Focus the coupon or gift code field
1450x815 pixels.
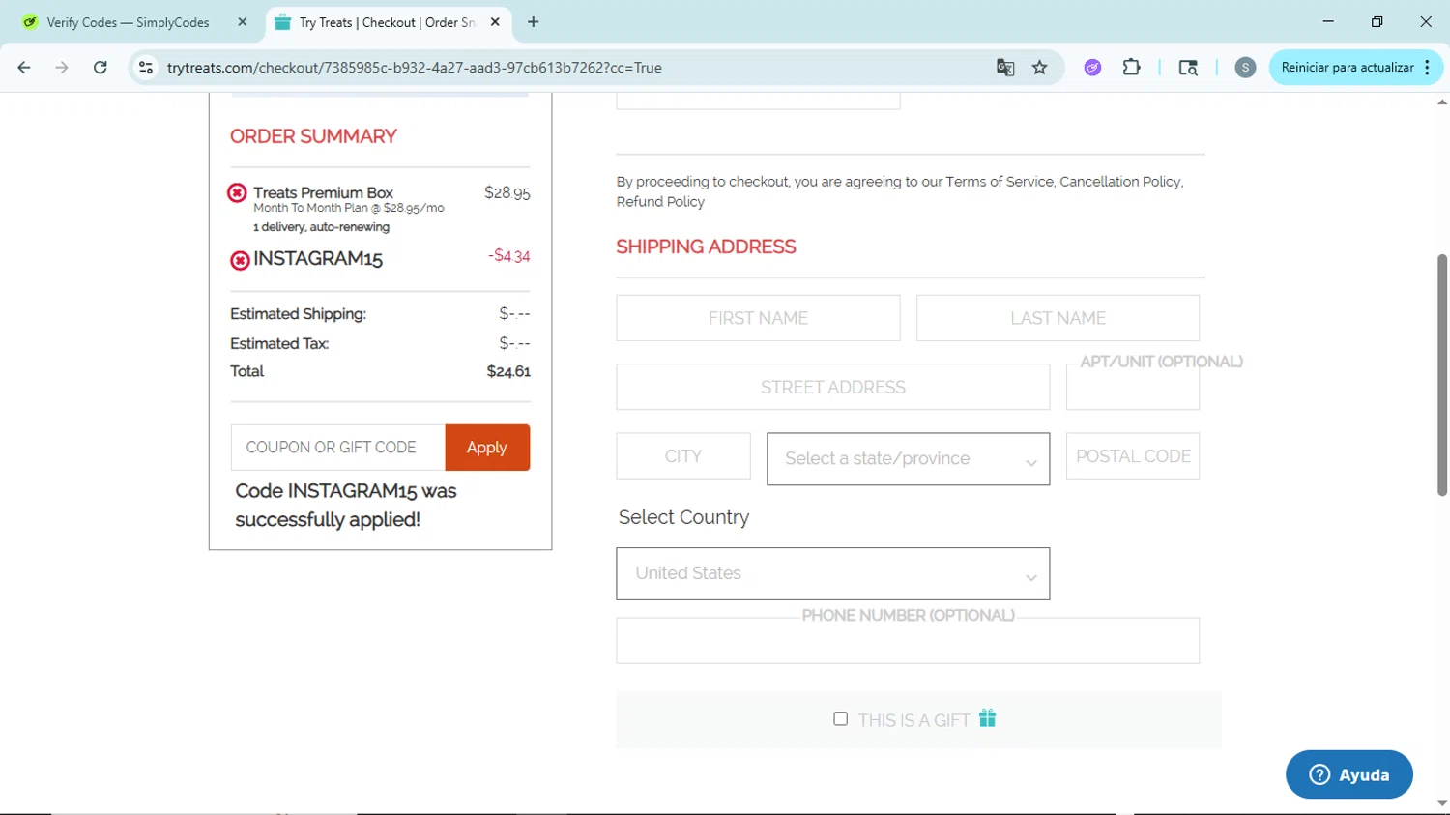(x=338, y=448)
